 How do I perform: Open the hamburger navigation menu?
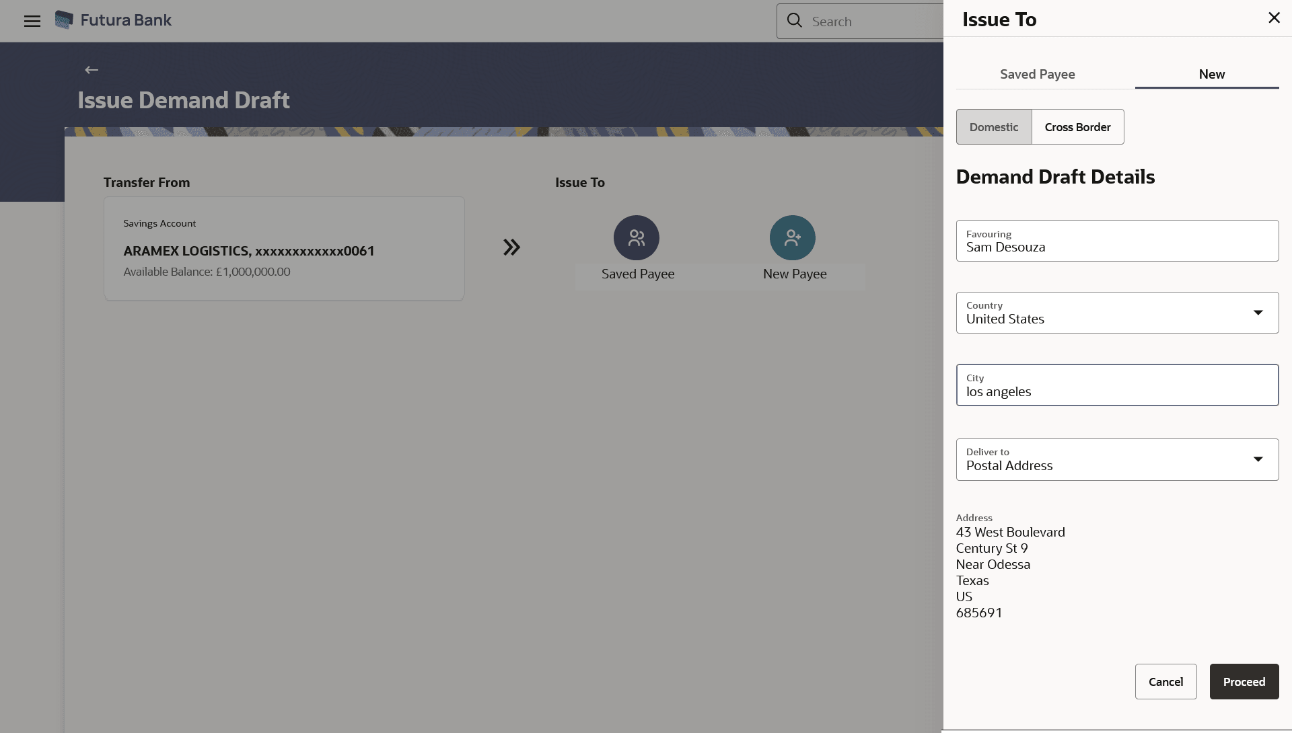[x=32, y=21]
